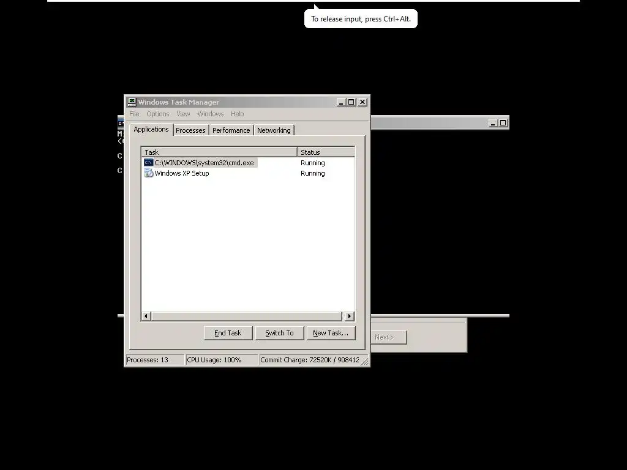
Task: Click the Task Manager title bar icon
Action: tap(132, 102)
